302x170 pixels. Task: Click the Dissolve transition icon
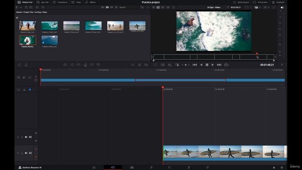point(139,65)
